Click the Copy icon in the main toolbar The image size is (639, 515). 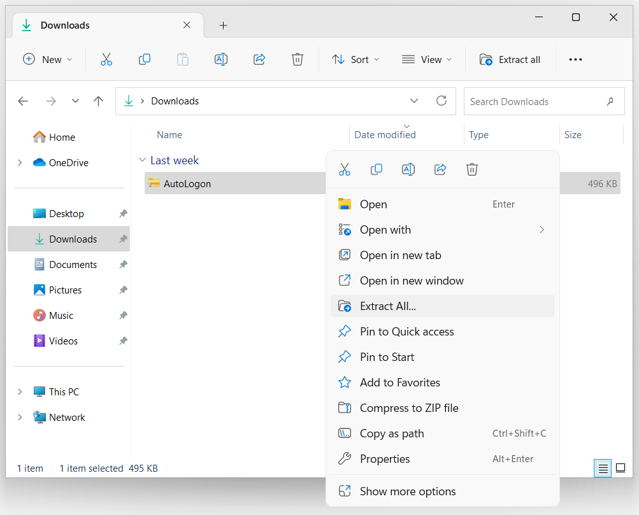[145, 59]
